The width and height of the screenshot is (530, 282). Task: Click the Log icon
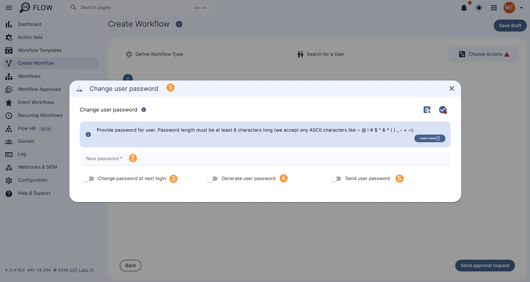pos(9,154)
